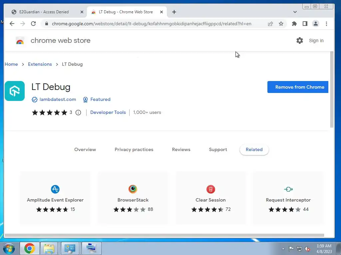Click the five-star rating of LT Debug
Screen dimensions: 341x255
(50, 113)
